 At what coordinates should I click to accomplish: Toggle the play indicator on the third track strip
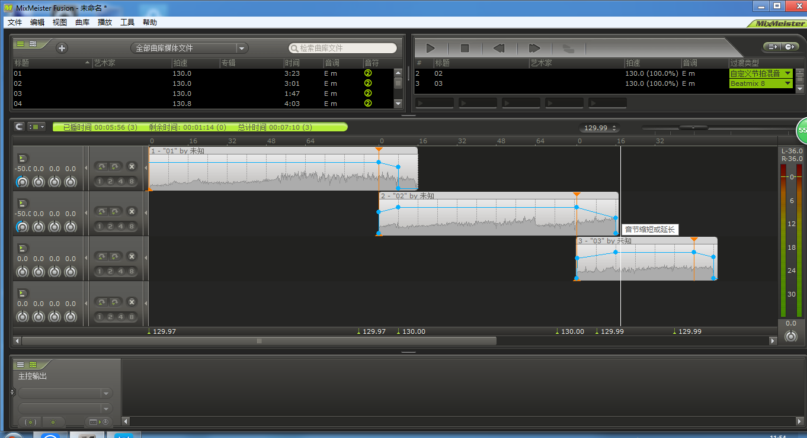tap(22, 248)
